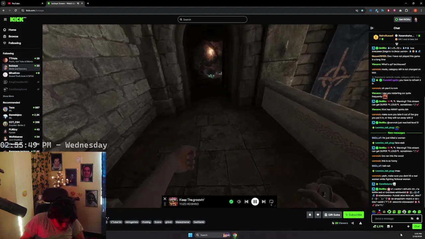The width and height of the screenshot is (425, 239).
Task: Open tab search dropdown arrow
Action: pyautogui.click(x=3, y=3)
